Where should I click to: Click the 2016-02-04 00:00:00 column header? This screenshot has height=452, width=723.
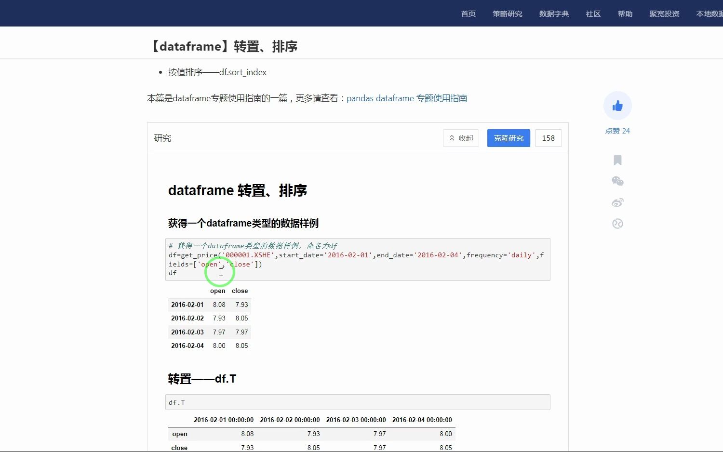(422, 420)
